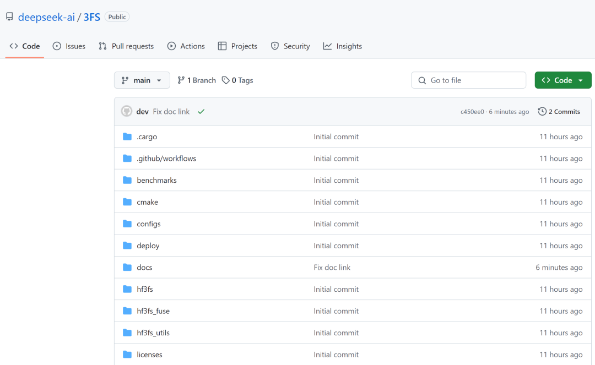Open the Insights tab
The width and height of the screenshot is (595, 365).
click(342, 46)
